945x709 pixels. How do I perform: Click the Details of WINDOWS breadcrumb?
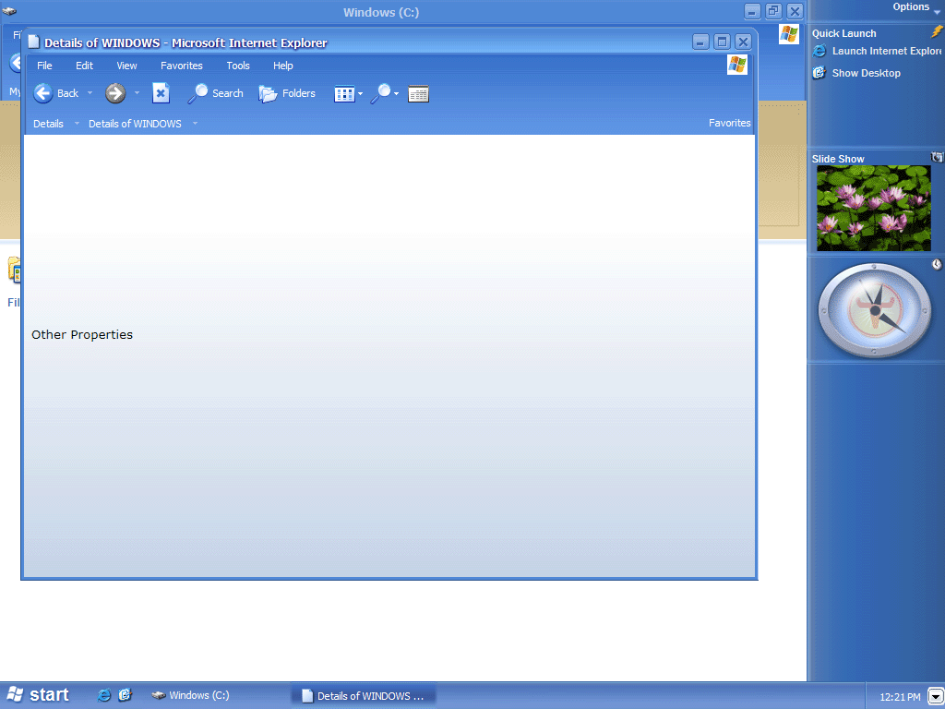click(135, 124)
